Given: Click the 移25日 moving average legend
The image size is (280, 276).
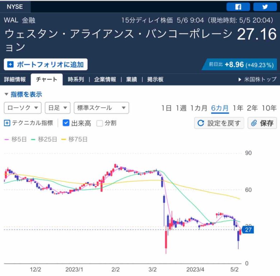Looking at the screenshot, I should 44,139.
